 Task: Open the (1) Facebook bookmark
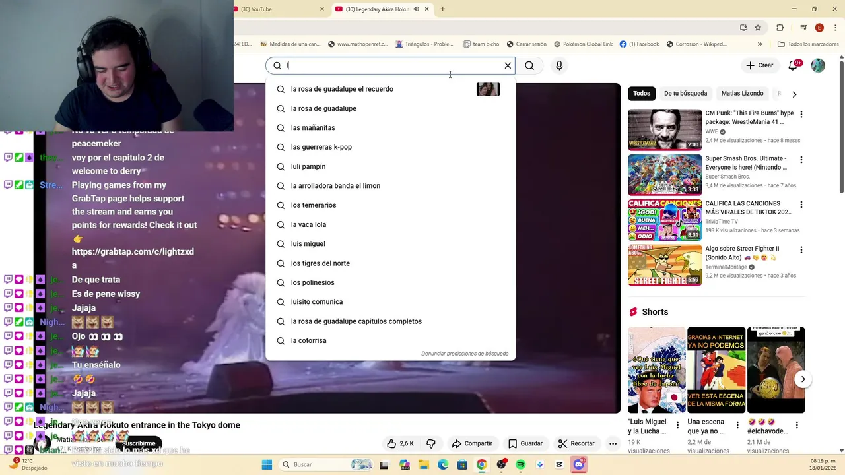tap(639, 44)
